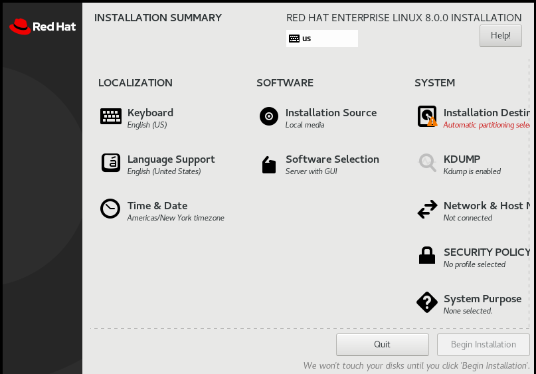Click 'English (United States)' language status
The width and height of the screenshot is (536, 374).
pyautogui.click(x=164, y=171)
